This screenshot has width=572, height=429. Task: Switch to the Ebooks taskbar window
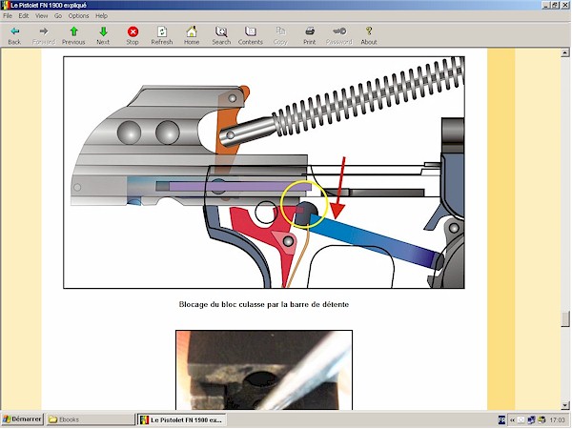point(91,419)
